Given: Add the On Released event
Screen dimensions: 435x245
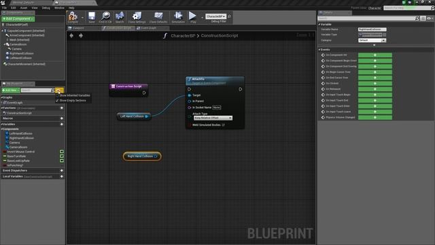Looking at the screenshot, I should [375, 89].
